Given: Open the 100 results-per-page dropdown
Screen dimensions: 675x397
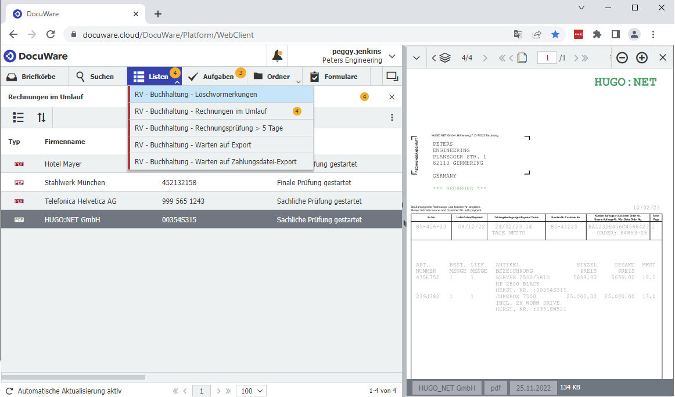Looking at the screenshot, I should tap(251, 391).
